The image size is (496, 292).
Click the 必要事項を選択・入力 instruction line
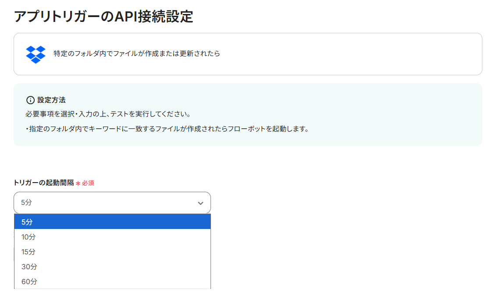point(107,114)
